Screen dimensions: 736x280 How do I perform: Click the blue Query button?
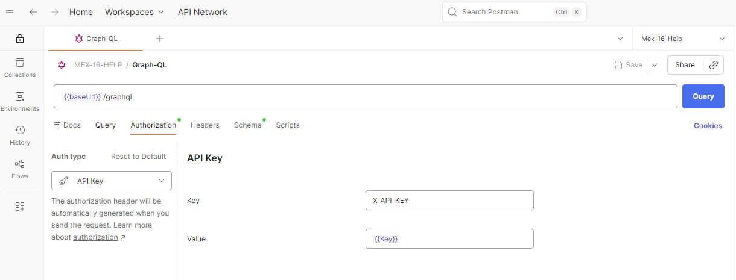point(703,96)
